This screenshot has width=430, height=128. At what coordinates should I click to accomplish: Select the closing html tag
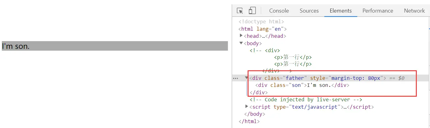point(249,121)
